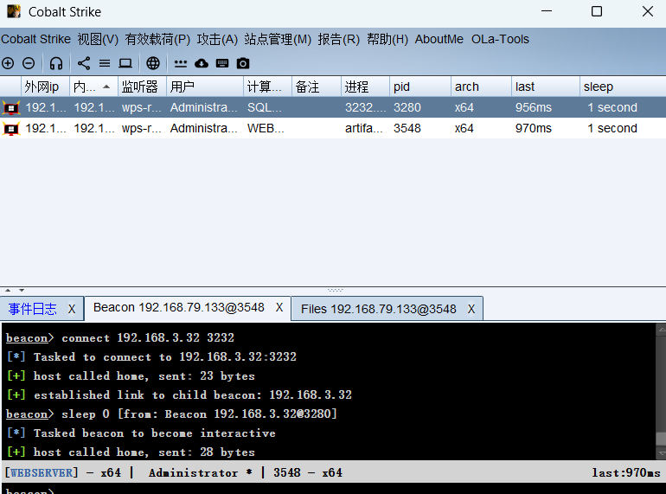
Task: Click the disconnect minus icon
Action: tap(29, 63)
